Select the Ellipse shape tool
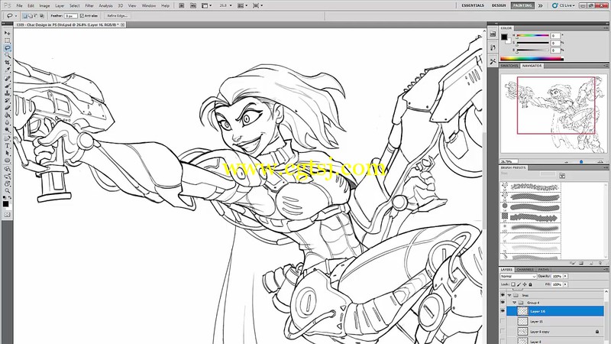Image resolution: width=611 pixels, height=344 pixels. pyautogui.click(x=8, y=161)
